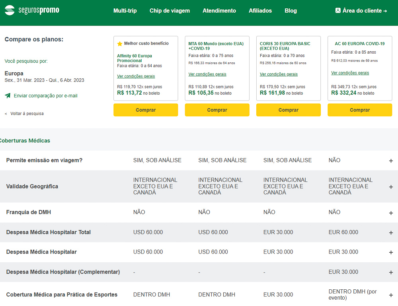Click the travel dates Sex., 31 Mar. 2023 text

tap(45, 80)
